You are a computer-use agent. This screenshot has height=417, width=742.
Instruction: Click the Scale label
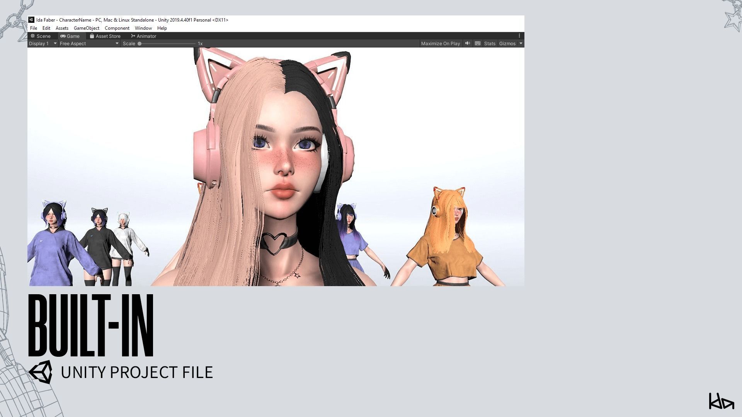pos(129,44)
